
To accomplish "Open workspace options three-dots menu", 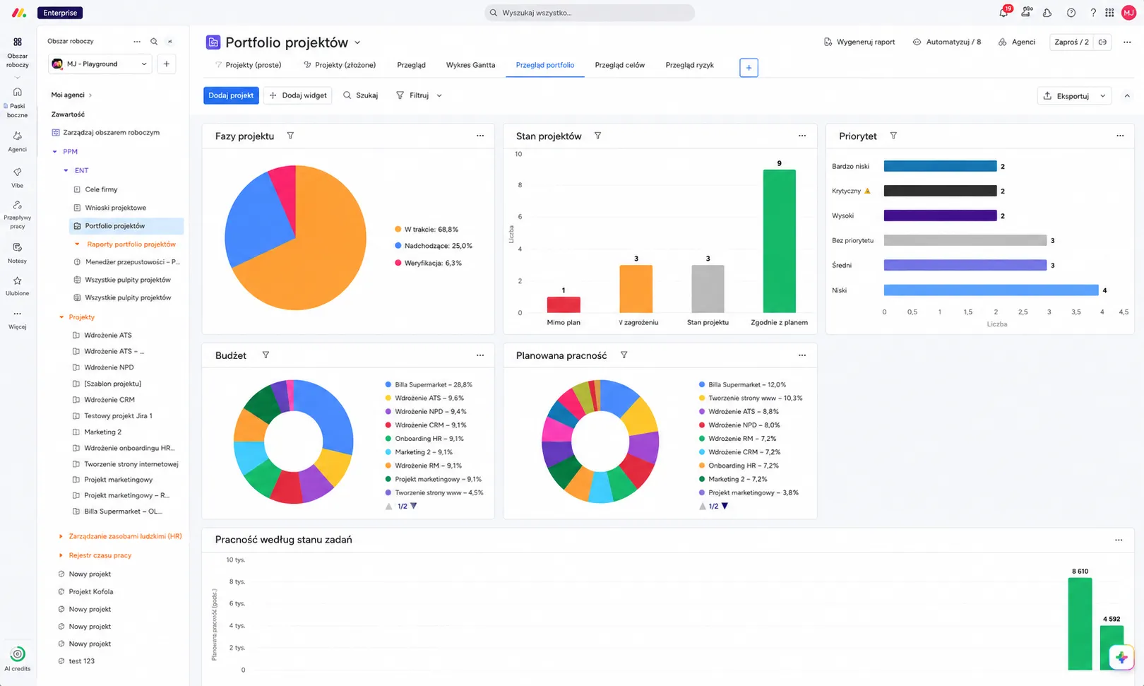I will [137, 42].
